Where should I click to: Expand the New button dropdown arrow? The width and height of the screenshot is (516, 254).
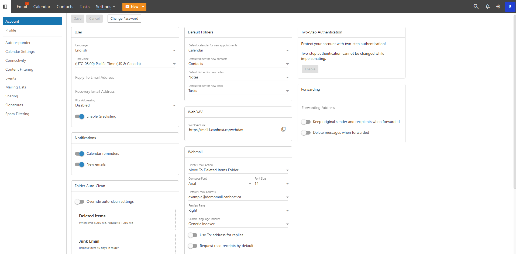click(x=143, y=7)
